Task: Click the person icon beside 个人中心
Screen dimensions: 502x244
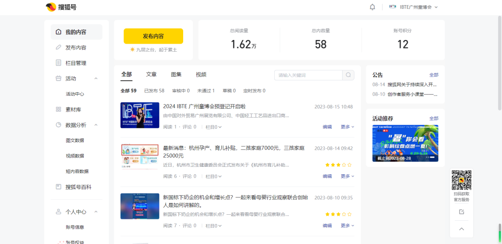Action: (x=58, y=211)
